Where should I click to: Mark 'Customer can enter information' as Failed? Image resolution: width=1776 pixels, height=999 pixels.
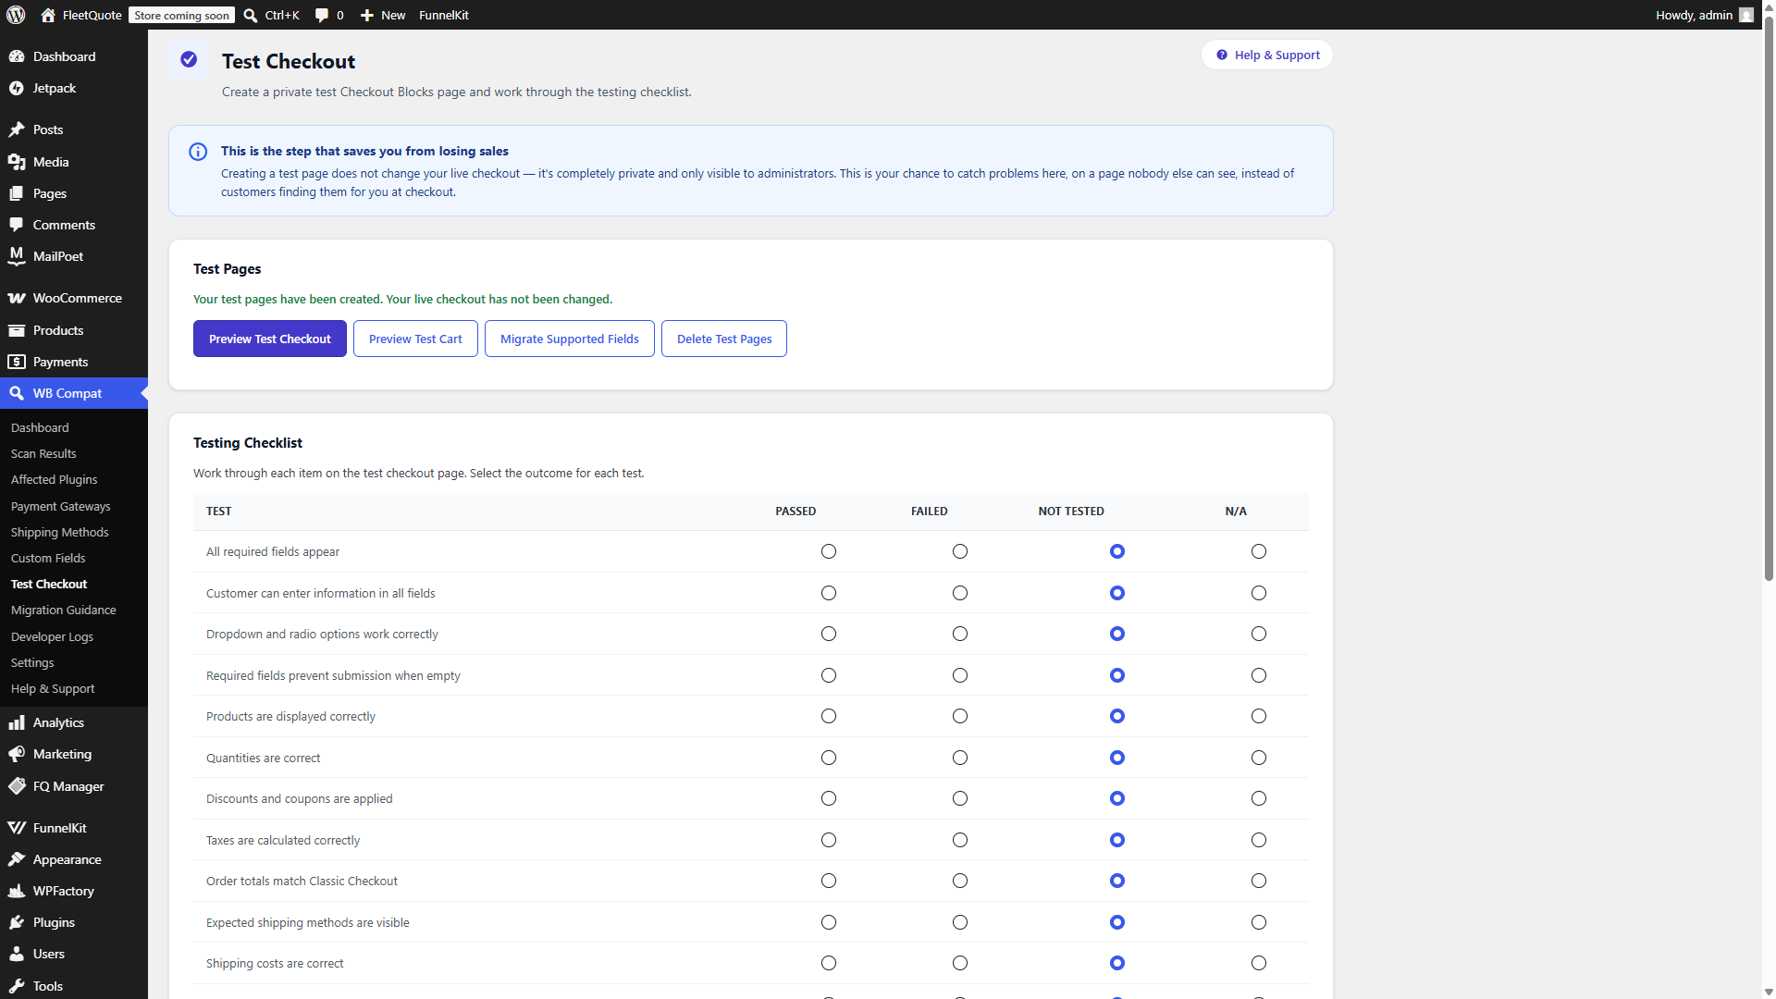960,593
